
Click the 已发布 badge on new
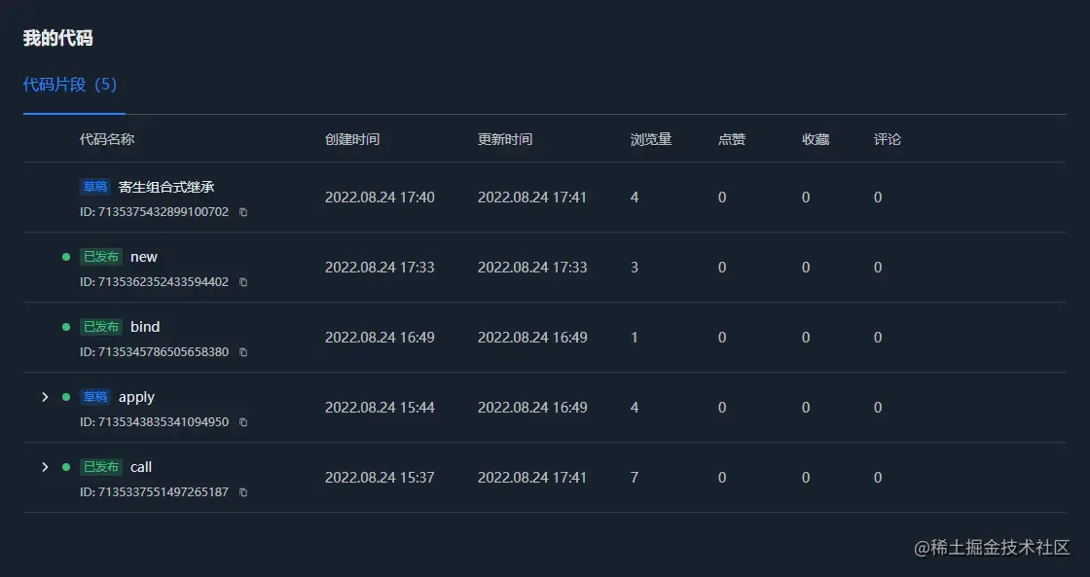pos(101,256)
